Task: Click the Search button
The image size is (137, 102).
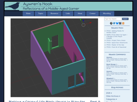Action: pyautogui.click(x=125, y=19)
